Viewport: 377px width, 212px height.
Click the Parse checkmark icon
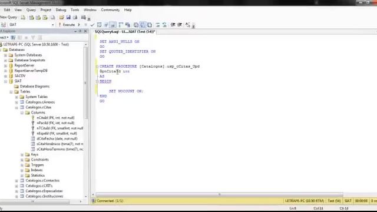coord(92,25)
